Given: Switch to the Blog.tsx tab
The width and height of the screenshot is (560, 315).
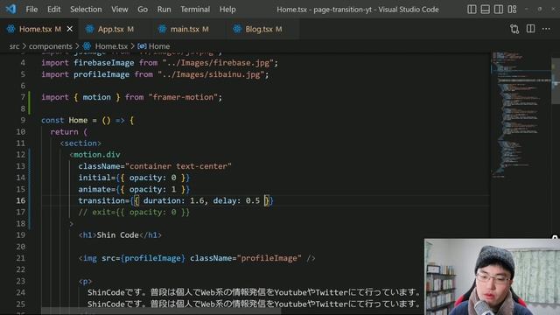Looking at the screenshot, I should point(262,29).
